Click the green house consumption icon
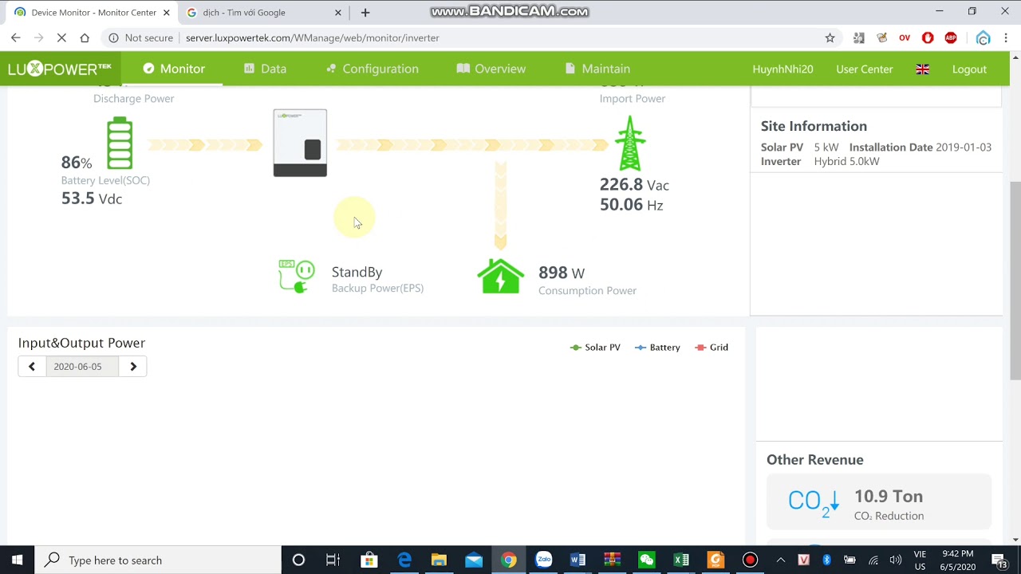This screenshot has width=1021, height=574. 500,276
